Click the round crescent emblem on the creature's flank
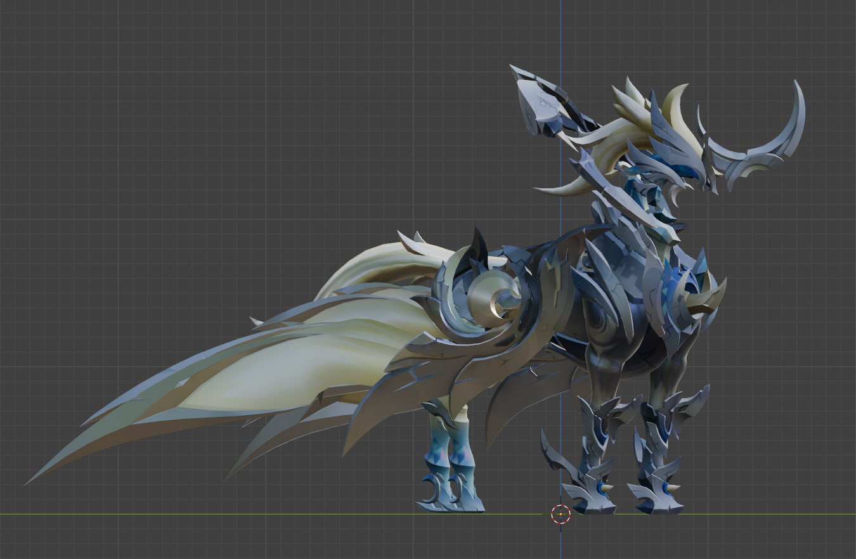Image resolution: width=856 pixels, height=559 pixels. point(495,299)
